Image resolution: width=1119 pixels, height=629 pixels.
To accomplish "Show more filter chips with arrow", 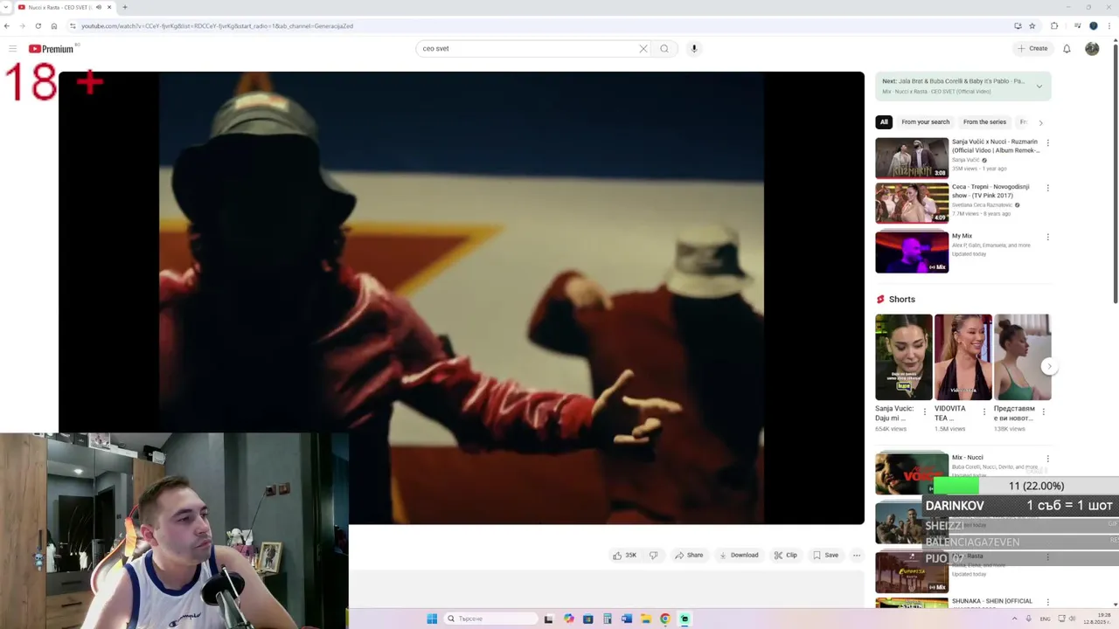I will (x=1040, y=122).
